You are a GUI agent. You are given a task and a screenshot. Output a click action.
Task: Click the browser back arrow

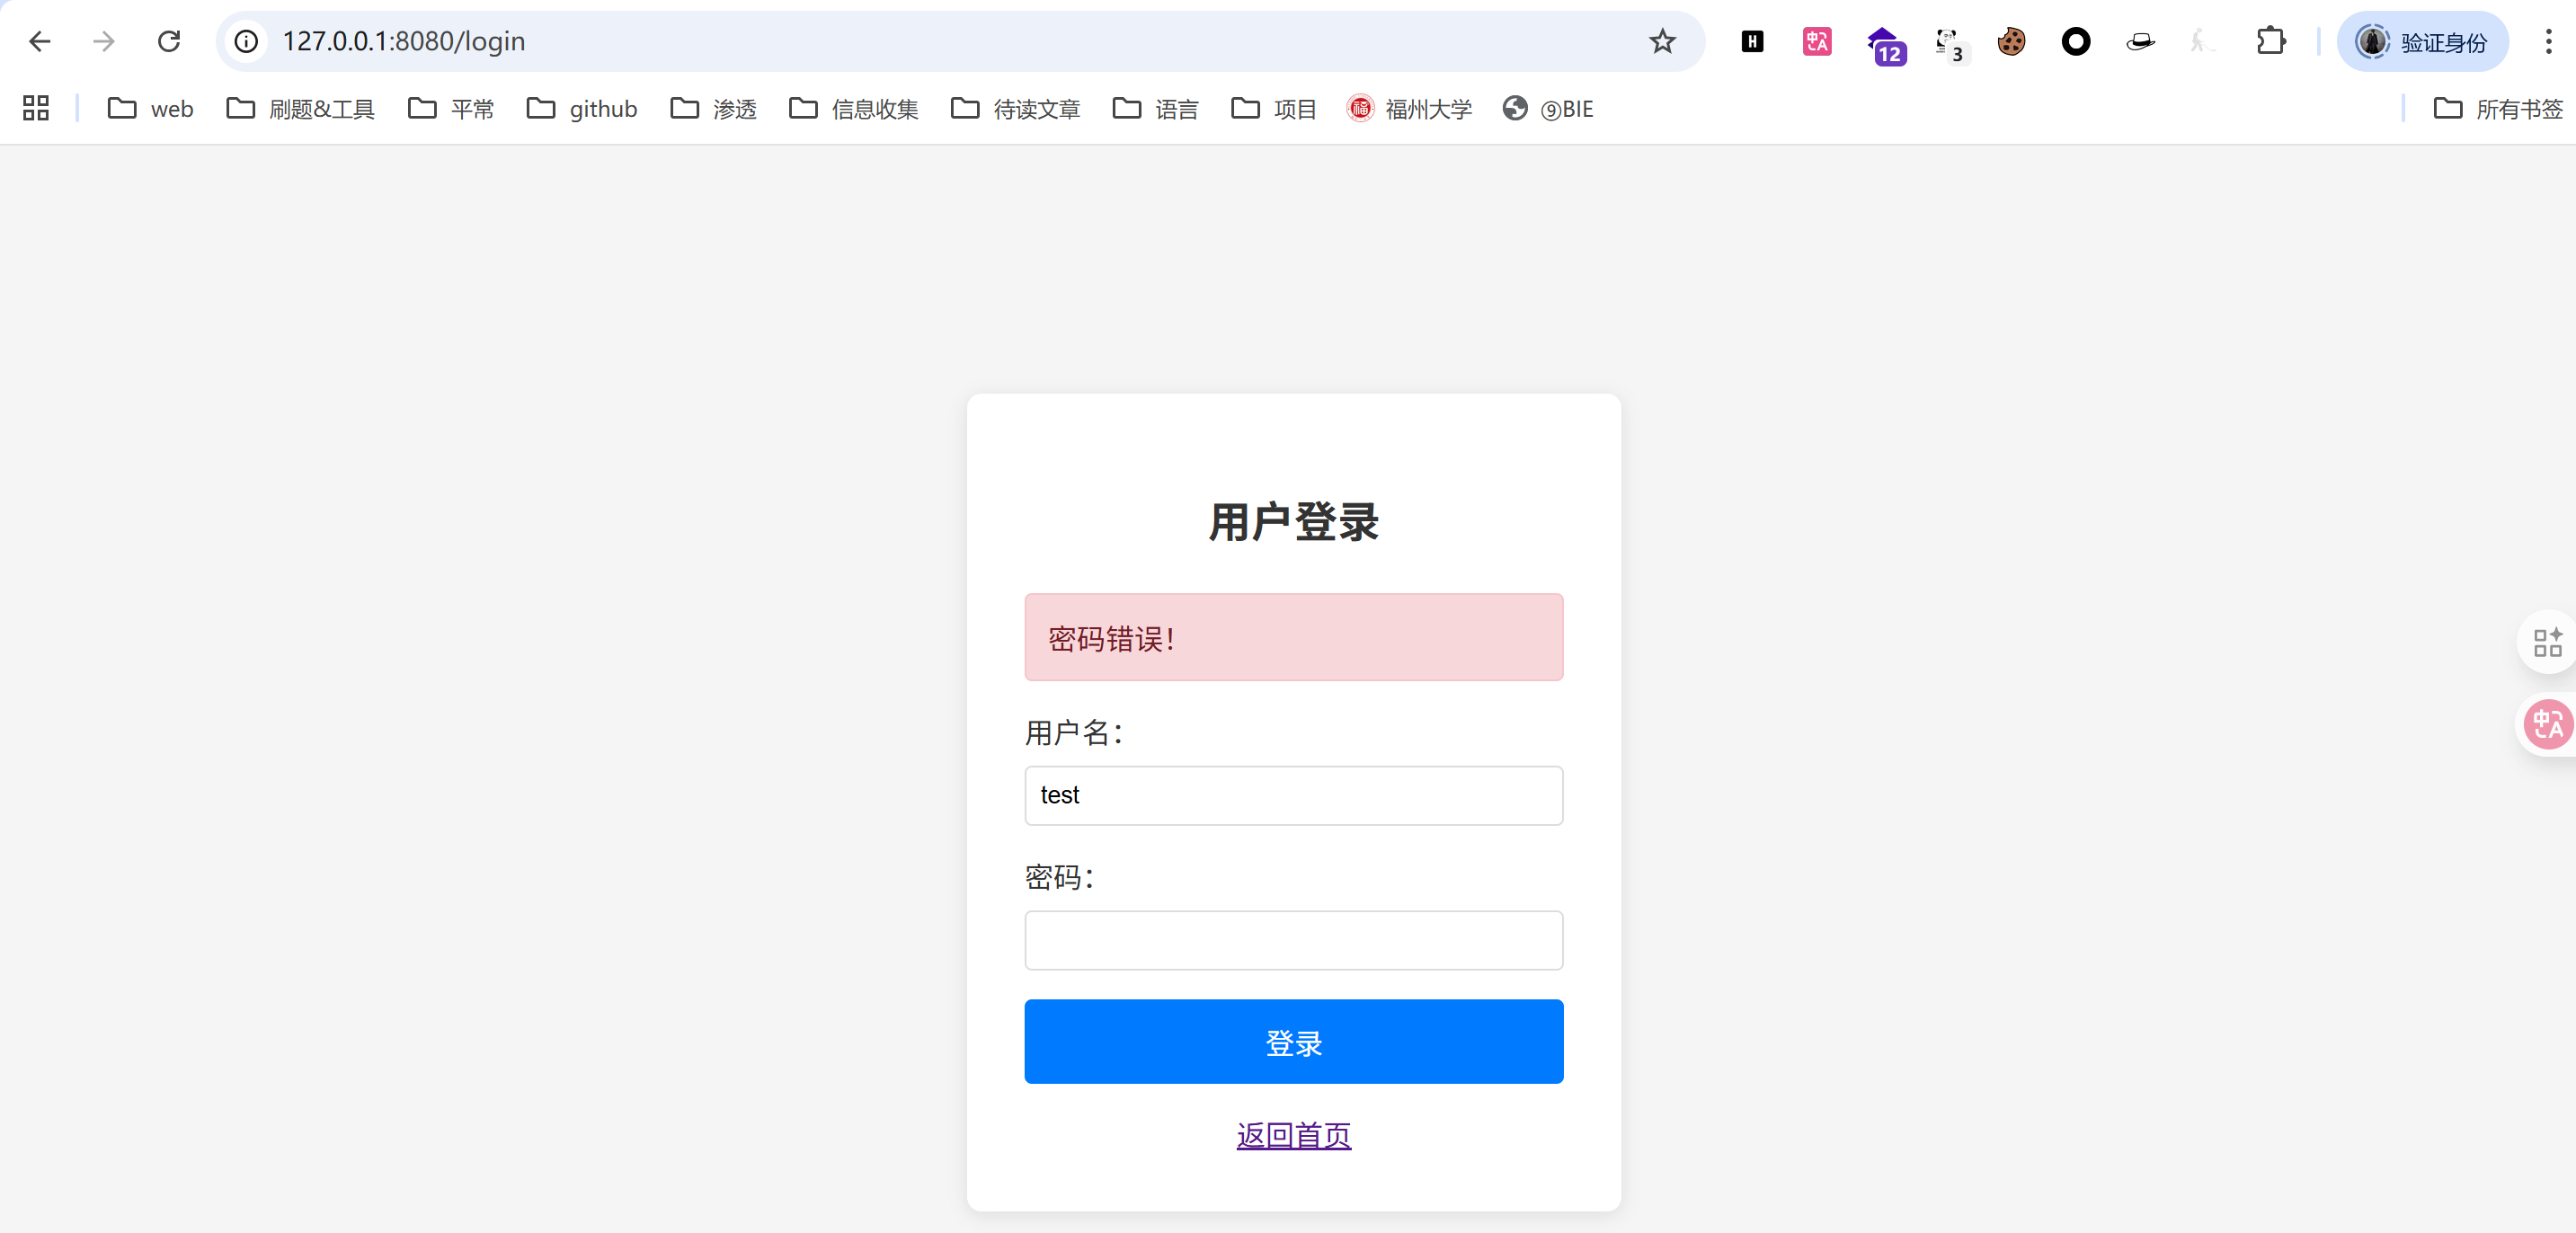(x=40, y=41)
